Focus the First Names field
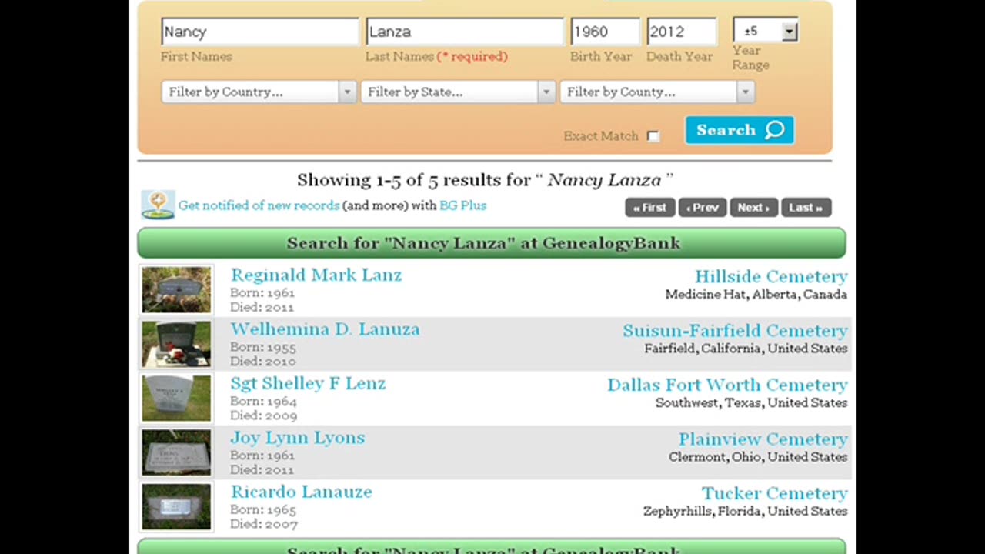Screen dimensions: 985x554 [x=260, y=32]
